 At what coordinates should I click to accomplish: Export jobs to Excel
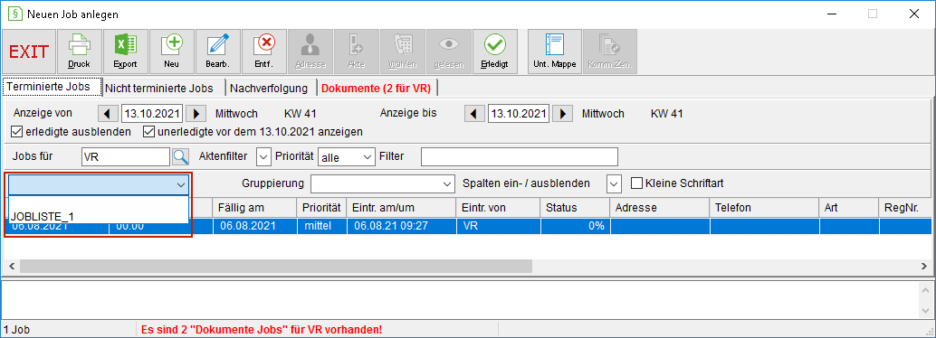(125, 52)
